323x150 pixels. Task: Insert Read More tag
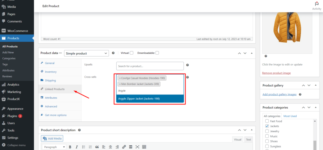coord(131,147)
